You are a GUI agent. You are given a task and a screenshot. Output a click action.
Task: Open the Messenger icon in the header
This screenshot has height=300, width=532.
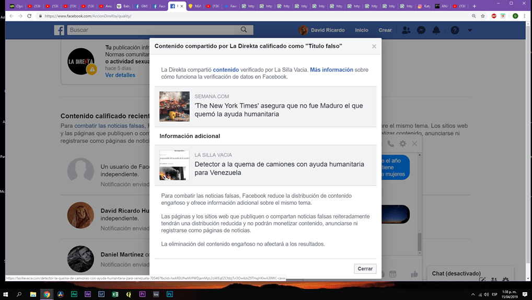tap(421, 30)
